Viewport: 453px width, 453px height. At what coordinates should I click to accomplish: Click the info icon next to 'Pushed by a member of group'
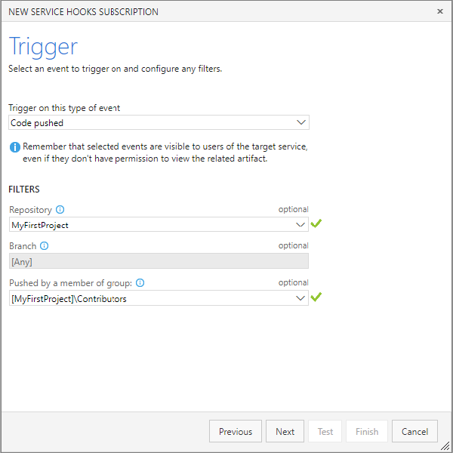(x=140, y=282)
